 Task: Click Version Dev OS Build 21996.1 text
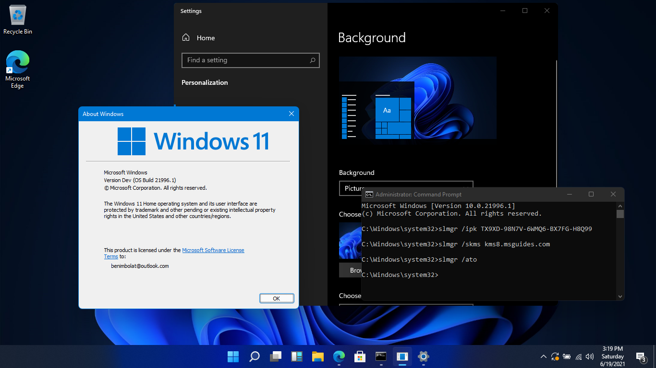[140, 180]
